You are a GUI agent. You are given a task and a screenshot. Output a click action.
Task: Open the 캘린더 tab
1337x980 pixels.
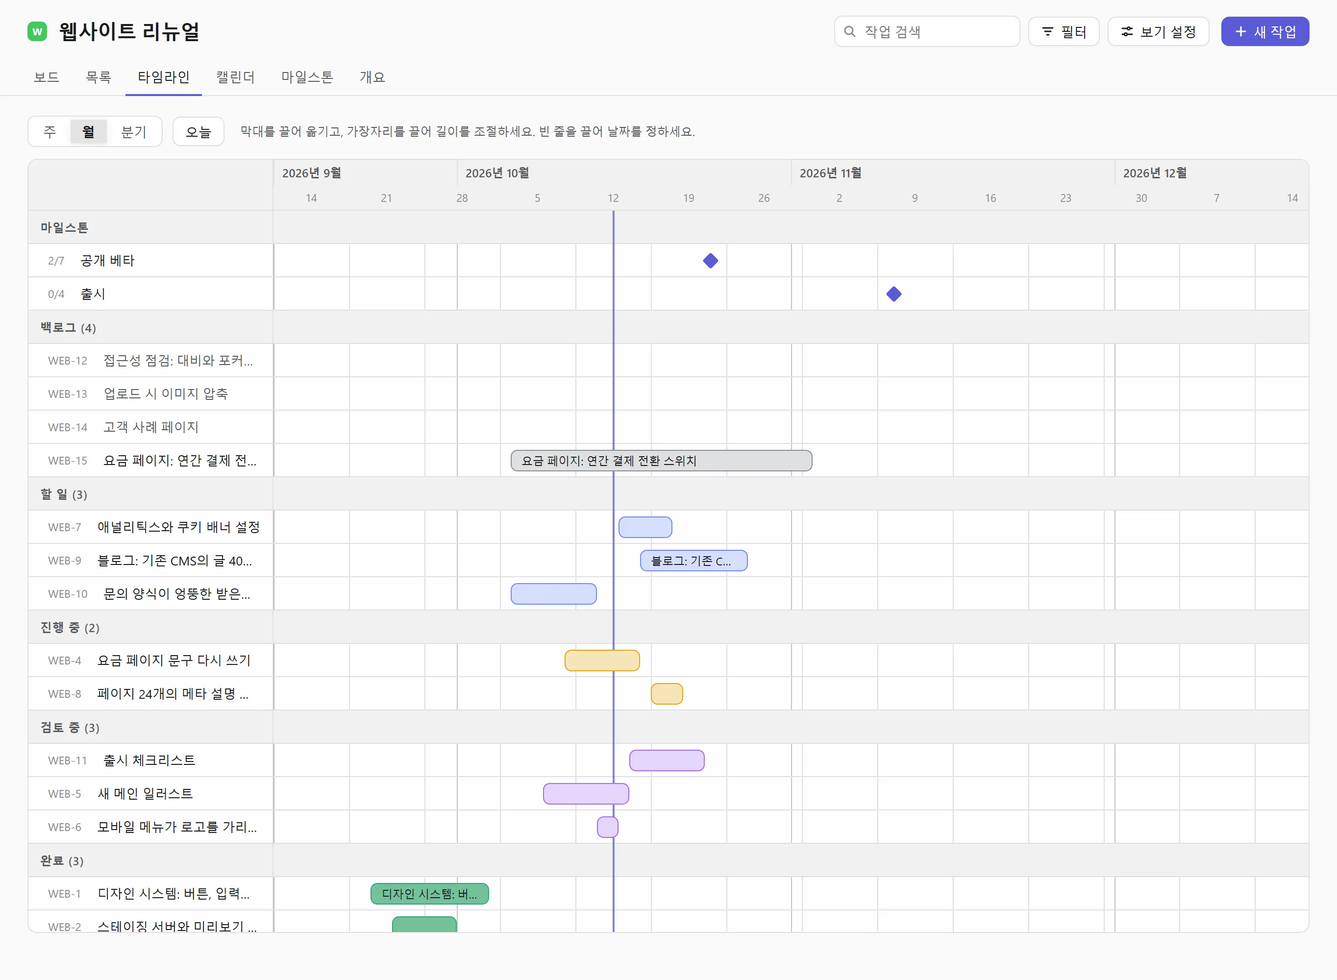[x=235, y=77]
